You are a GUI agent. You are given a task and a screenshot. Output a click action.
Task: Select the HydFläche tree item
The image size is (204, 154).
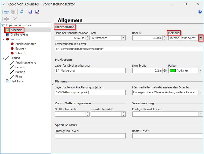pos(18,81)
